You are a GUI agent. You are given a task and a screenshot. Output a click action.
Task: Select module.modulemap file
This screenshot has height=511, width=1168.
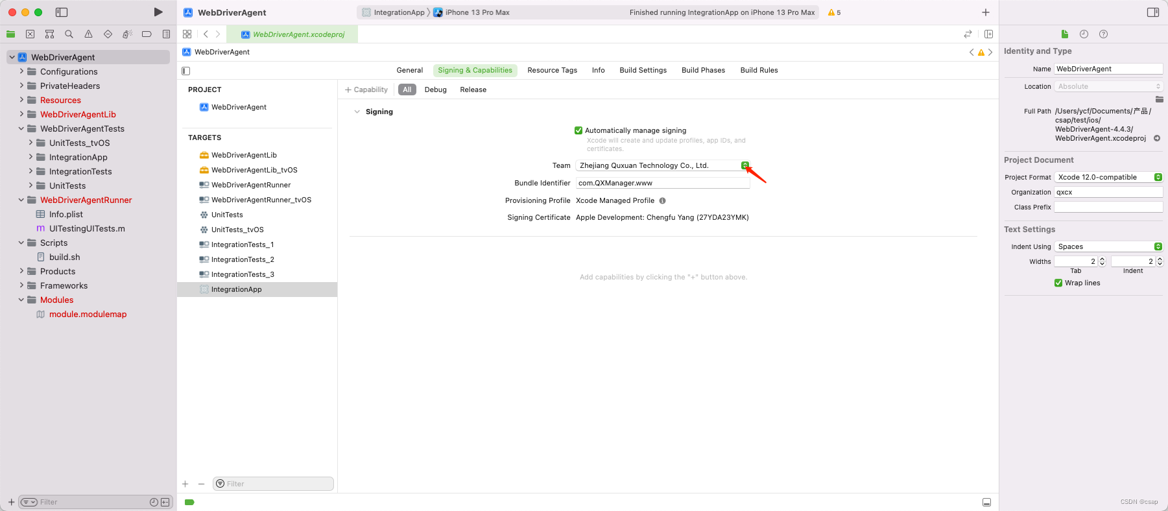(x=88, y=314)
